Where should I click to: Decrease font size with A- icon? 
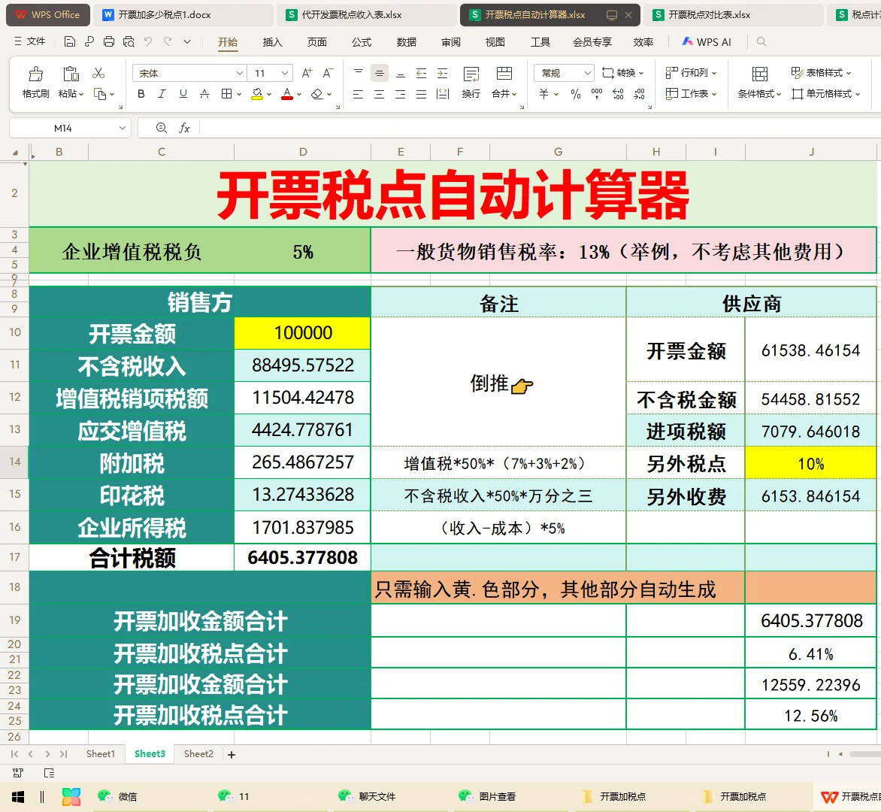328,73
